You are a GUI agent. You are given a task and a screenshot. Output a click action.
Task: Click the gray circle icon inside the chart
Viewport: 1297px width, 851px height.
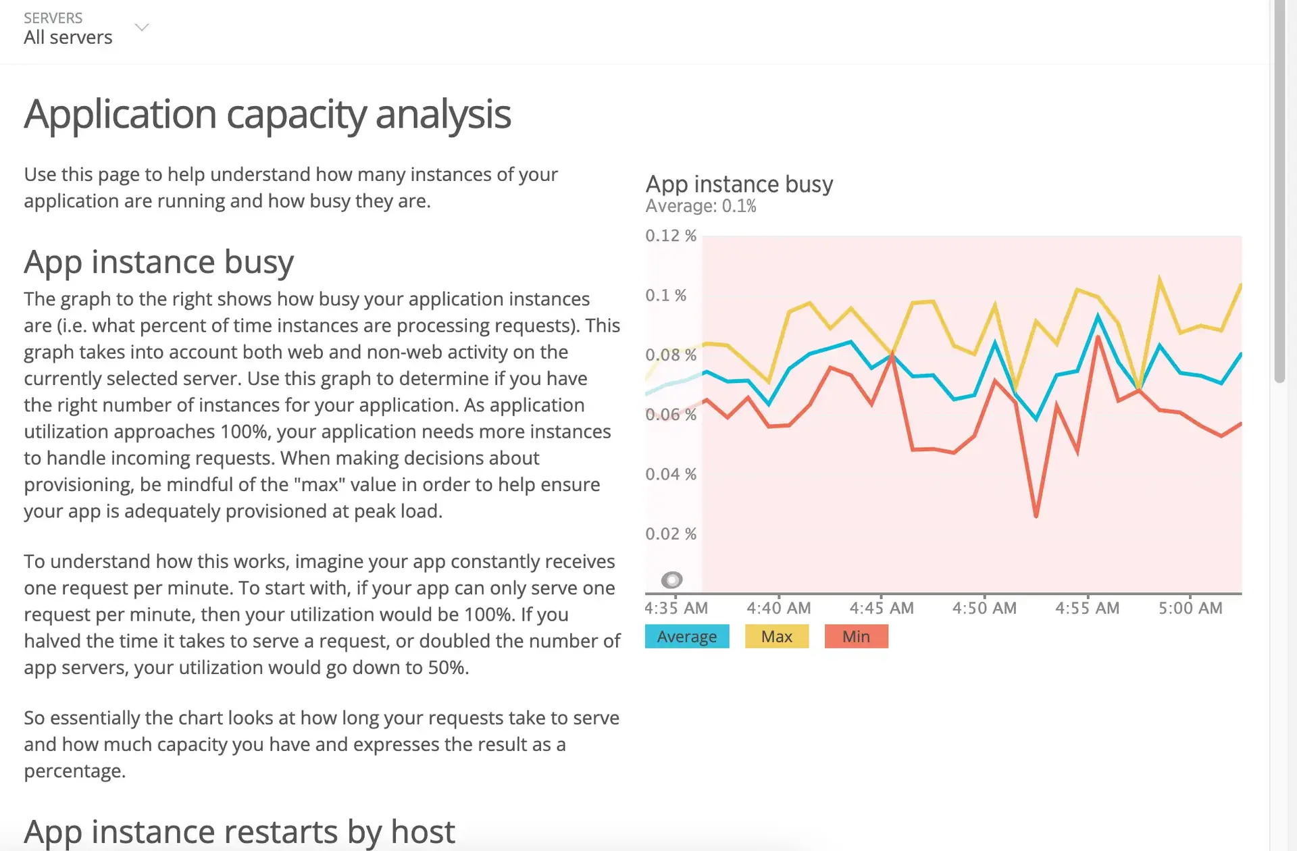[x=671, y=579]
